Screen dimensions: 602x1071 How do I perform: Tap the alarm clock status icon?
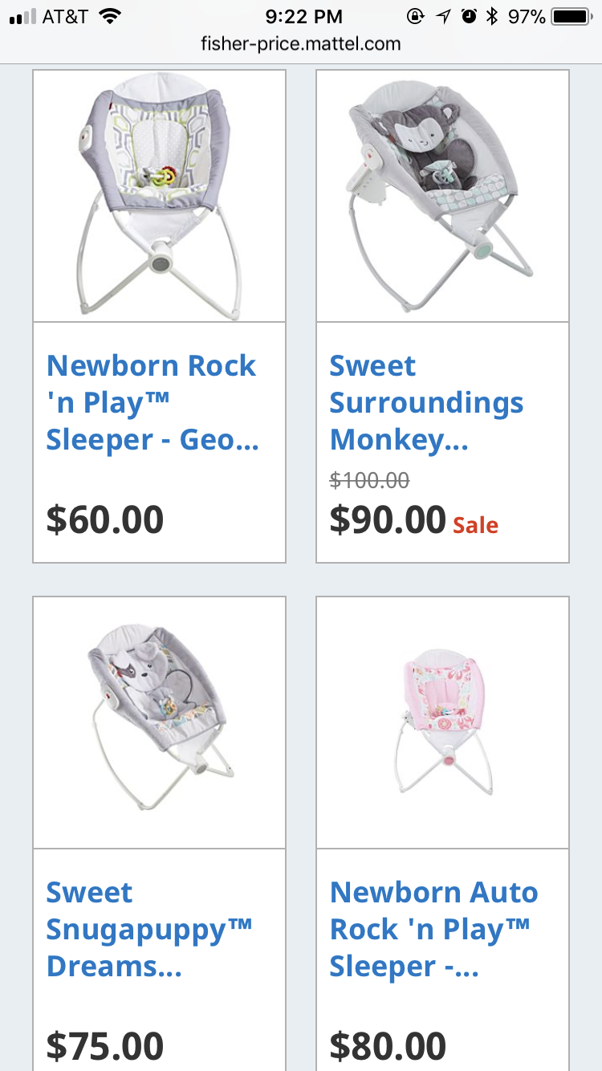click(x=469, y=16)
